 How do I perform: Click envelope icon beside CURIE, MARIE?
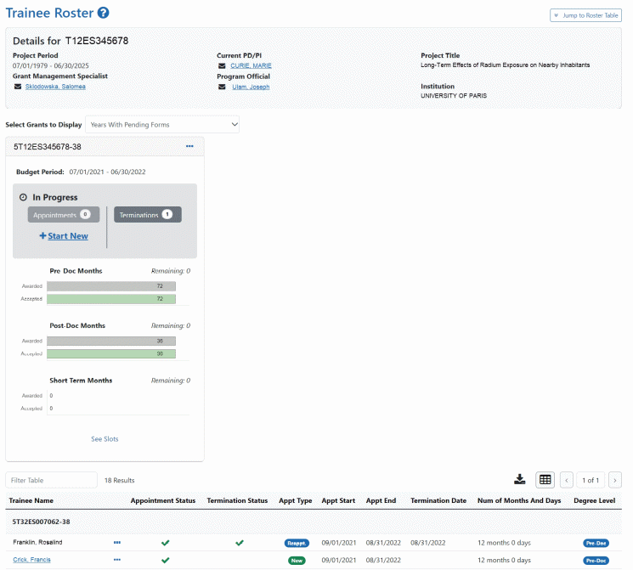(x=222, y=65)
